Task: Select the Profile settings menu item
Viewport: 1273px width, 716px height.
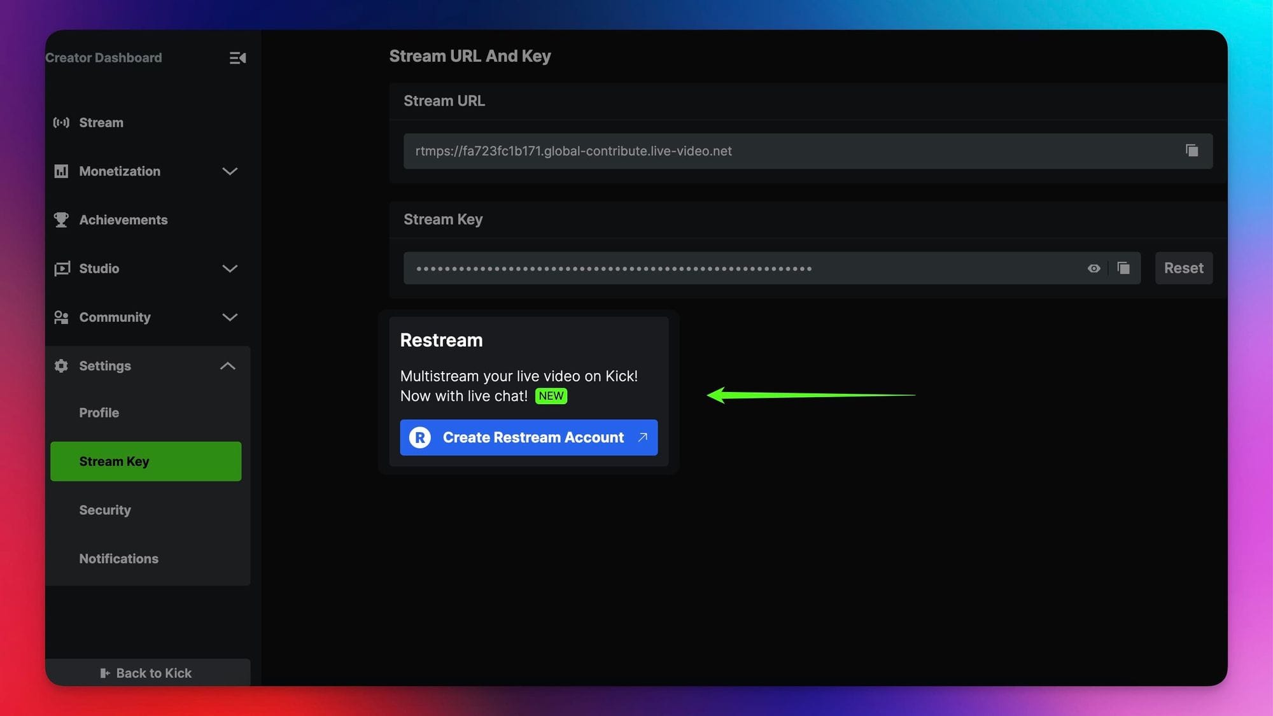Action: (x=99, y=412)
